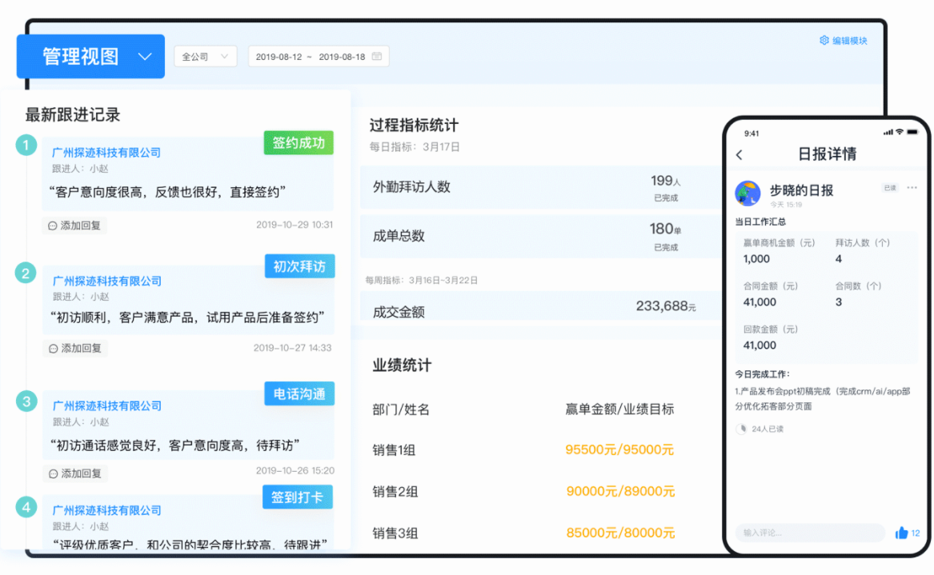Click the read-receipt icon beside 24人已读
The image size is (934, 575).
(x=742, y=429)
